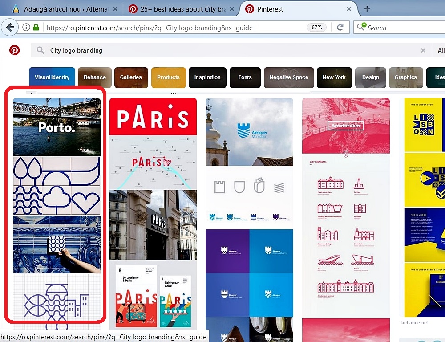
Task: Switch to the '25+ best ideas about City' tab
Action: [178, 9]
